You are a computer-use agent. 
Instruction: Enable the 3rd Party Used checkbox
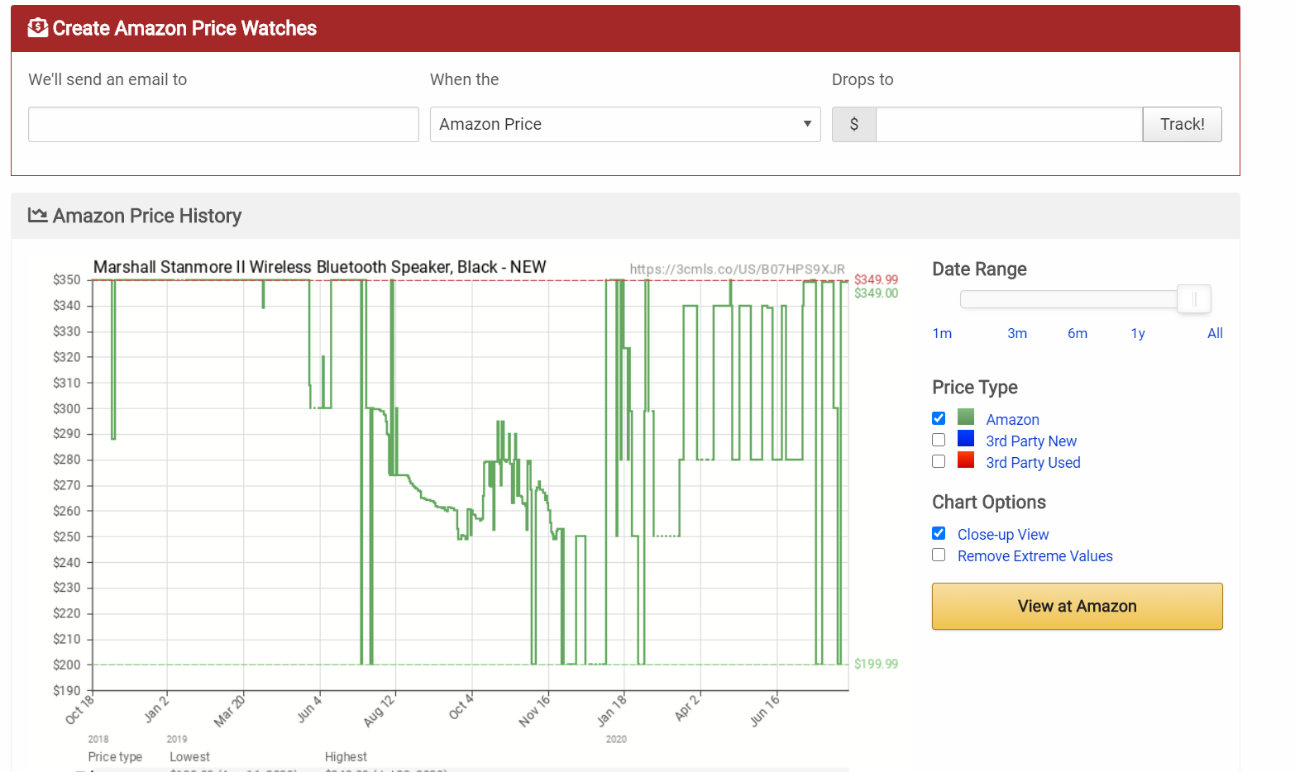pos(939,461)
